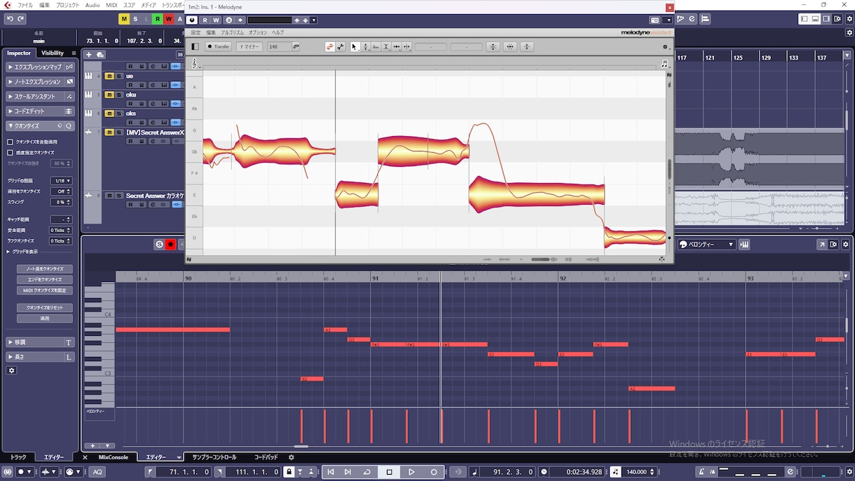Click transport Record button

(x=434, y=472)
